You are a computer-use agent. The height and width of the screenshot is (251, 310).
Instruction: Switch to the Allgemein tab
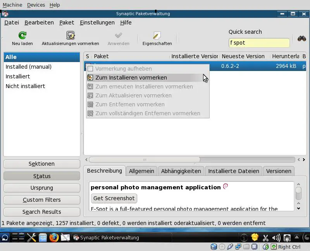pyautogui.click(x=141, y=171)
